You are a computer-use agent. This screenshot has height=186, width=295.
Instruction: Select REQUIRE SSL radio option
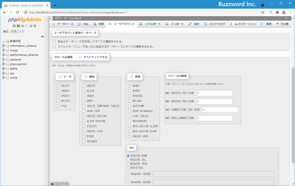click(128, 160)
